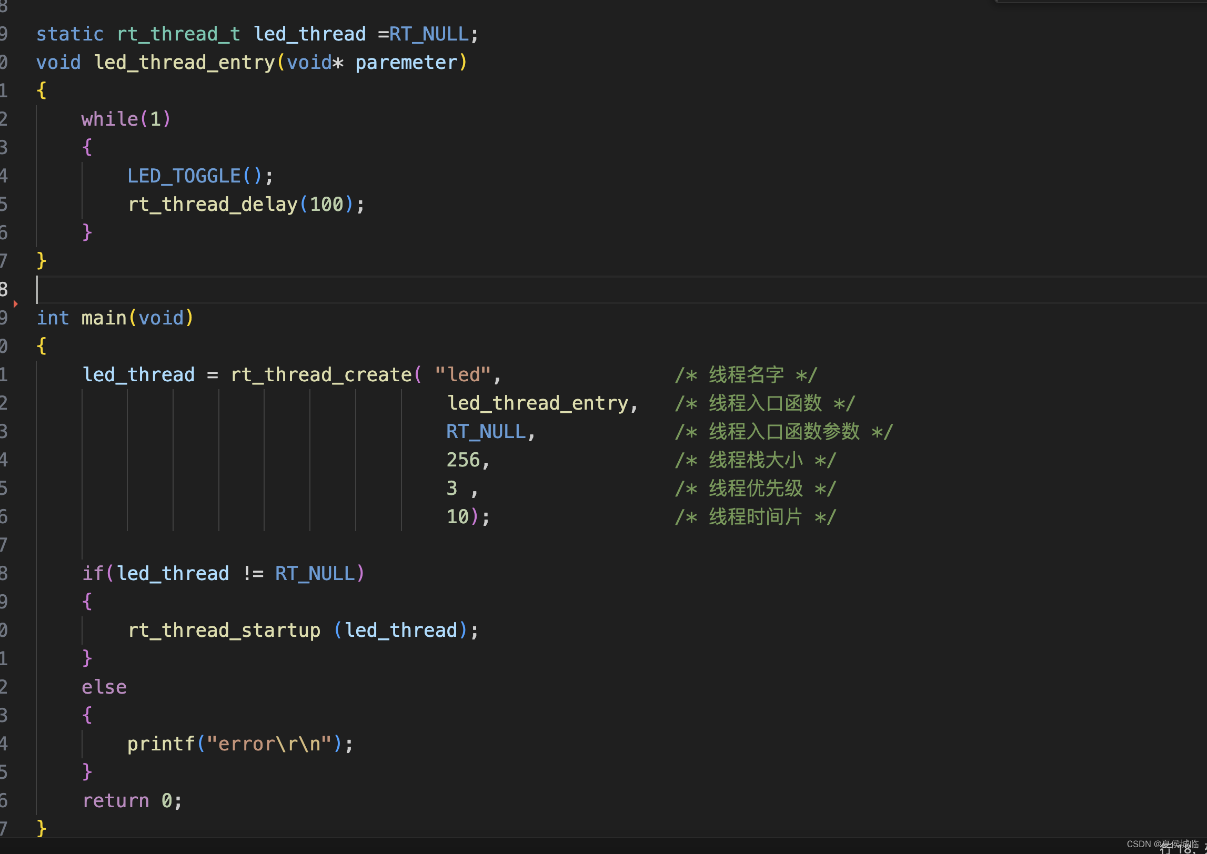
Task: Click the closing brace of main function
Action: click(x=42, y=828)
